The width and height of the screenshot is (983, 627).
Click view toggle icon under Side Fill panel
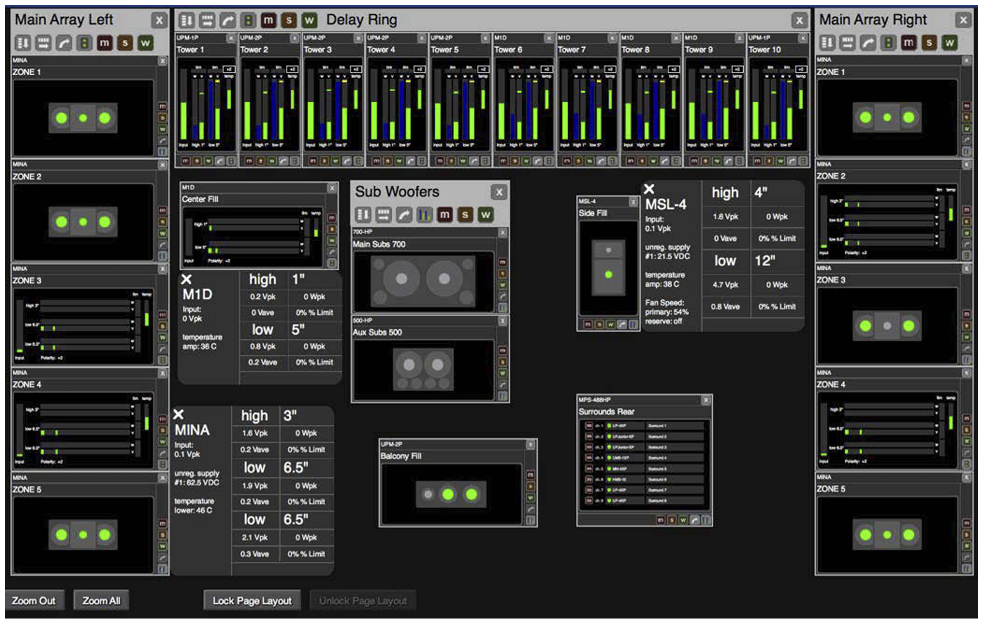633,324
